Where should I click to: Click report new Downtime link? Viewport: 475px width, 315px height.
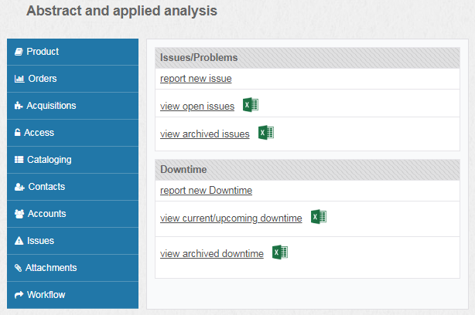point(206,191)
